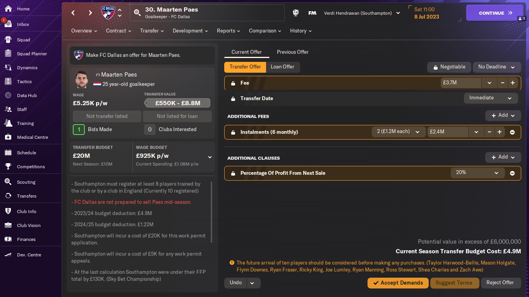Remove the Instalments row with minus circle

512,132
